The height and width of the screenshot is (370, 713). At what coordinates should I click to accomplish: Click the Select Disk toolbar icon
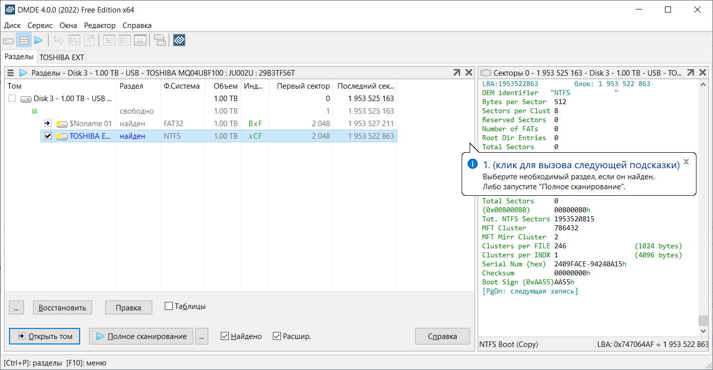[x=9, y=40]
